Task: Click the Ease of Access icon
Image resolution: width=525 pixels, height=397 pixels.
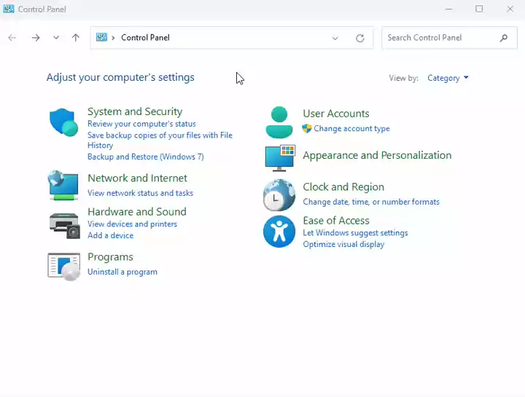Action: click(x=279, y=232)
